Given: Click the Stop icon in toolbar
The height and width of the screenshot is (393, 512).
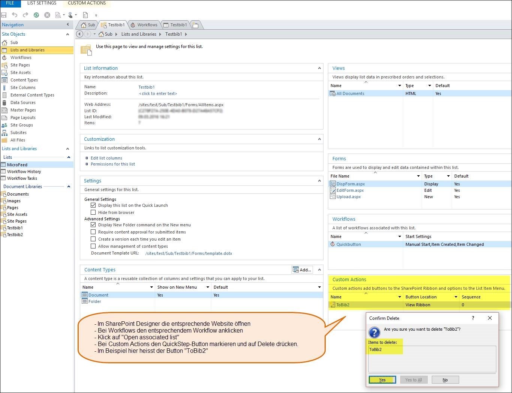Looking at the screenshot, I should (47, 15).
